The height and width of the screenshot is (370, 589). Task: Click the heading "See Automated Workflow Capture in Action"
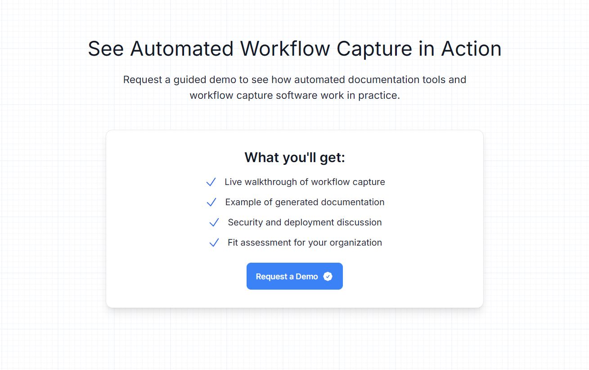295,48
